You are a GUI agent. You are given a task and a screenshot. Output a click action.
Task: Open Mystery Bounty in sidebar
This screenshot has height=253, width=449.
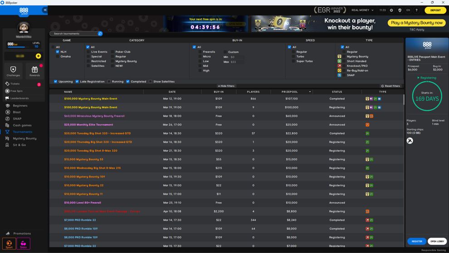[x=24, y=139]
